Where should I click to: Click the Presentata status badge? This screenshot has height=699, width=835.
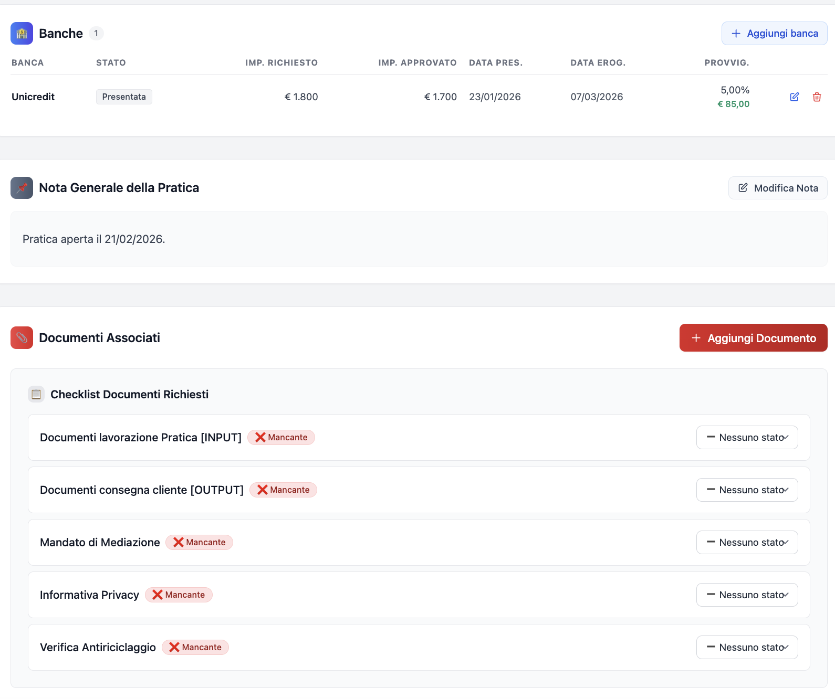click(x=124, y=97)
